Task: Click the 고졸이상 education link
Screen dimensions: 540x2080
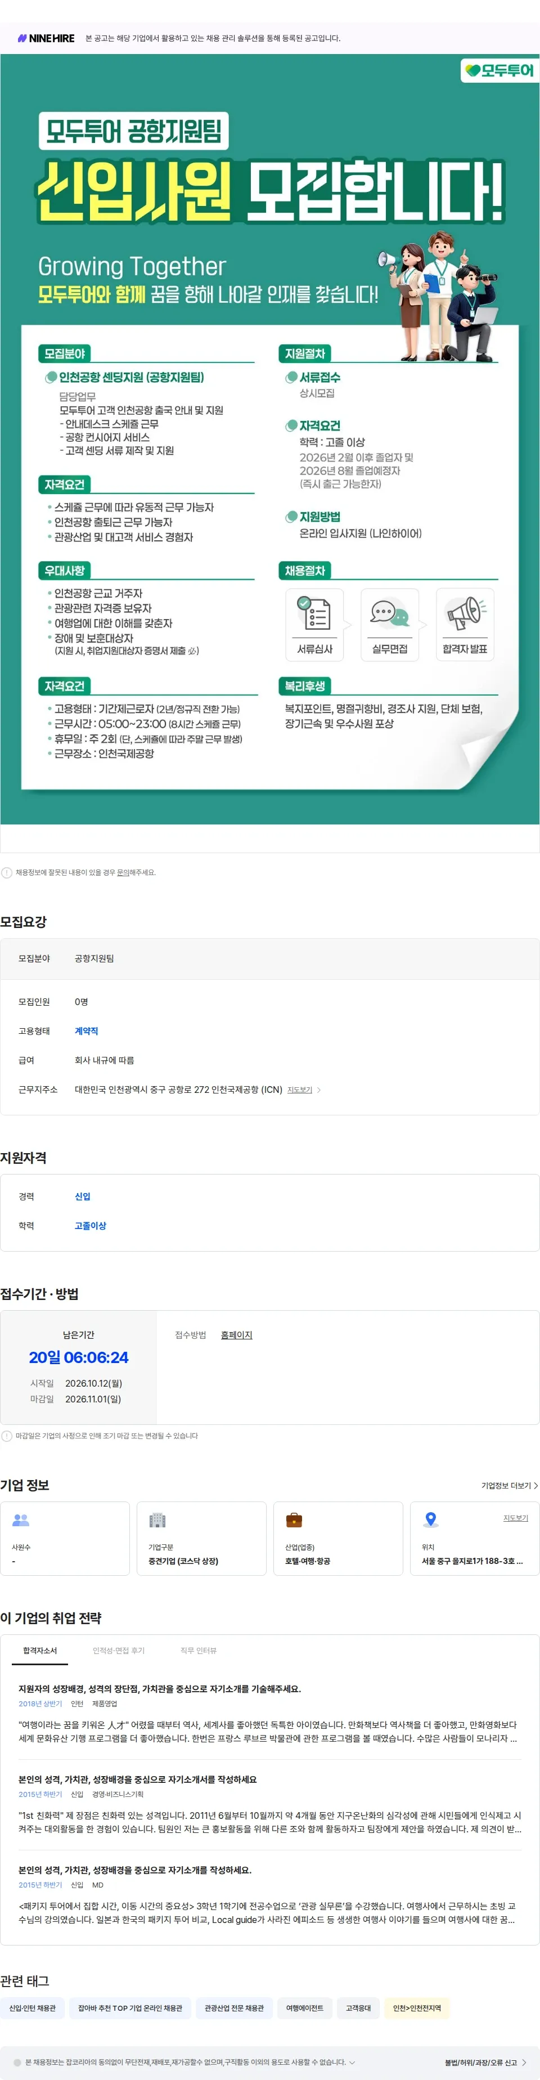Action: (x=91, y=1226)
